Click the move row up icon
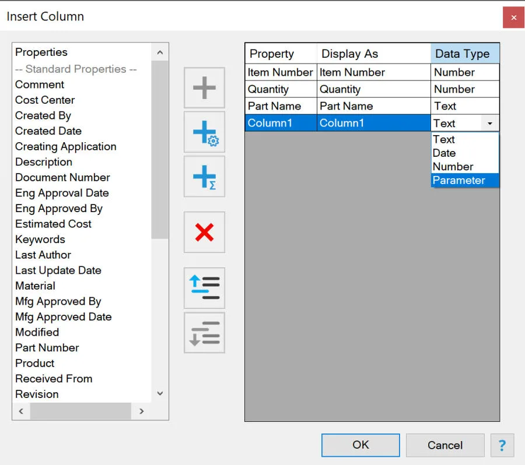 pyautogui.click(x=204, y=288)
